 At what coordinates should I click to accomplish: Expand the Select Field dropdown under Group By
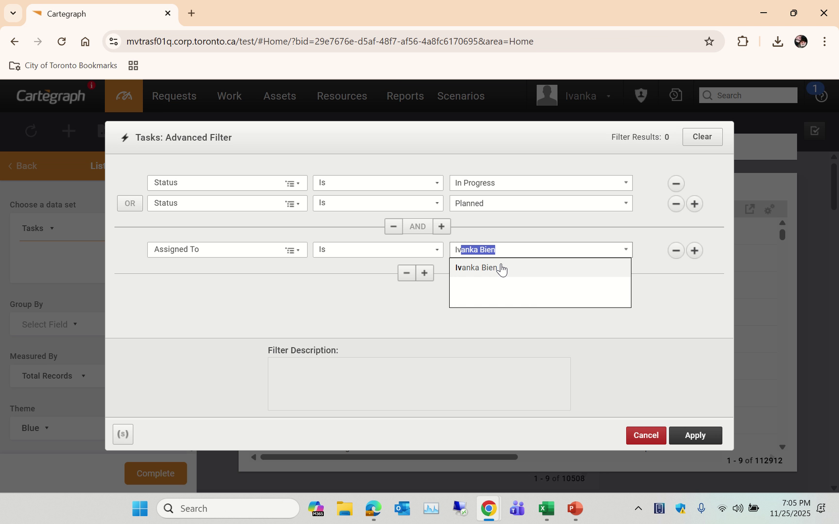coord(48,324)
